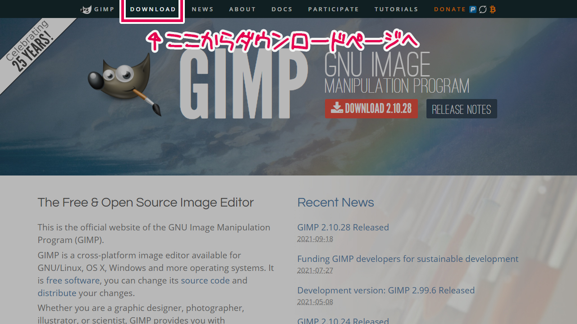This screenshot has height=324, width=577.
Task: Open the NEWS menu item
Action: click(x=202, y=9)
